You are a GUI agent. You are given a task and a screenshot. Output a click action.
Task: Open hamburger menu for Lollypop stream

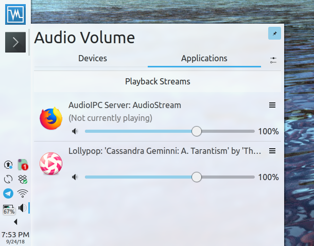(x=272, y=151)
